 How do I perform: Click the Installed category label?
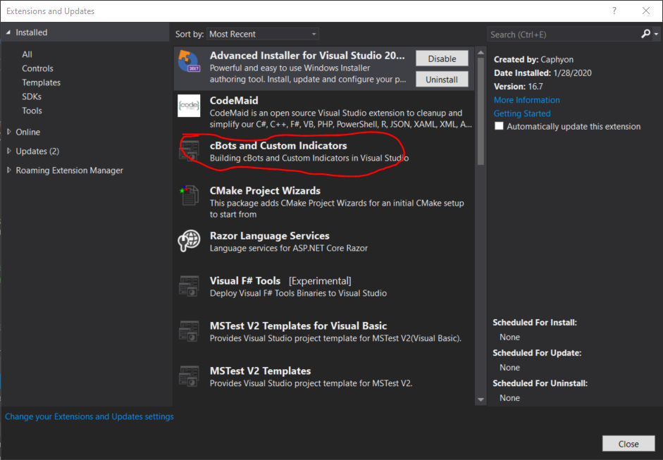32,32
